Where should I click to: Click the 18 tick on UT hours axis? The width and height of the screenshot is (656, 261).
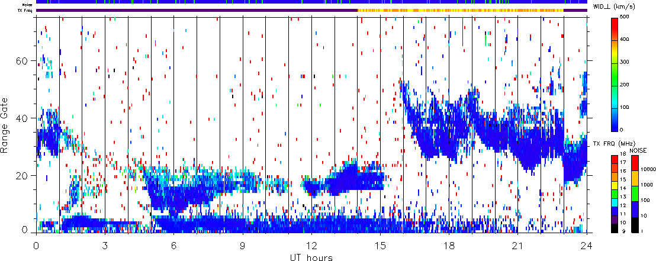coord(449,244)
